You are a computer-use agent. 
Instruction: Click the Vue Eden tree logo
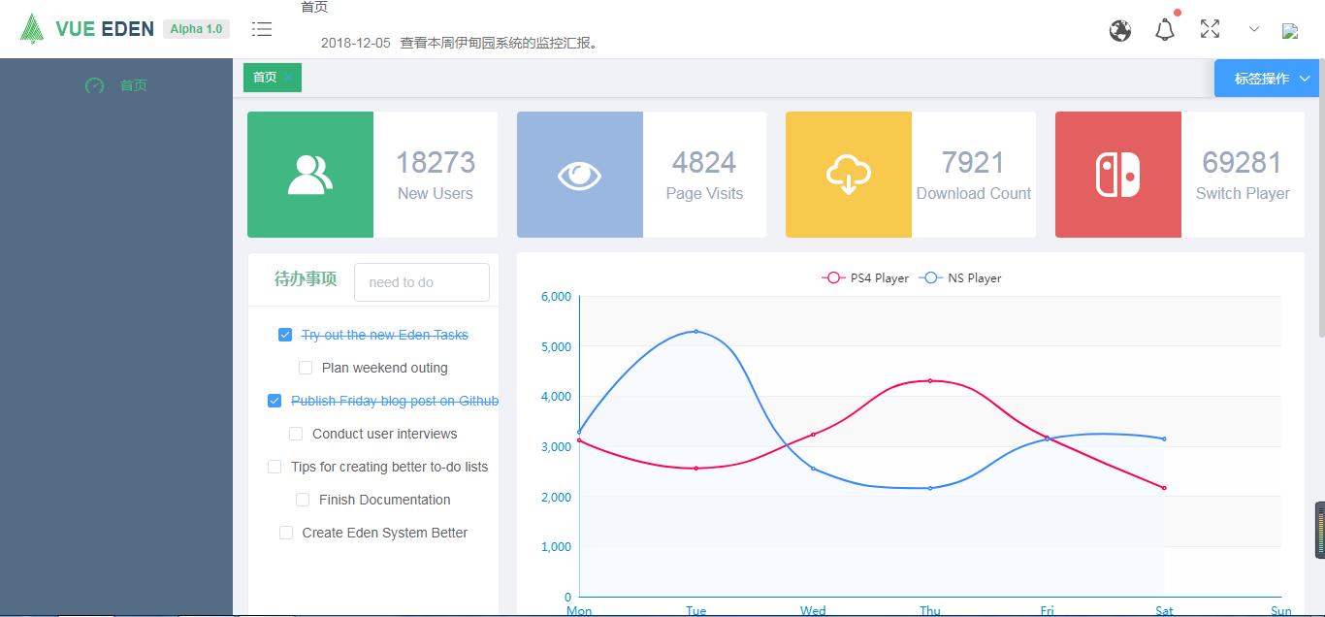coord(32,28)
